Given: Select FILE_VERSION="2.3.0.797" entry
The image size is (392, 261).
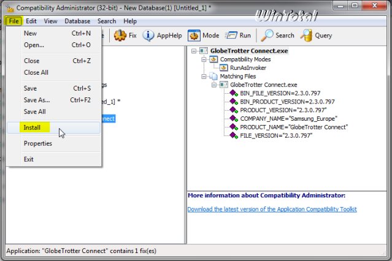Looking at the screenshot, I should click(276, 136).
